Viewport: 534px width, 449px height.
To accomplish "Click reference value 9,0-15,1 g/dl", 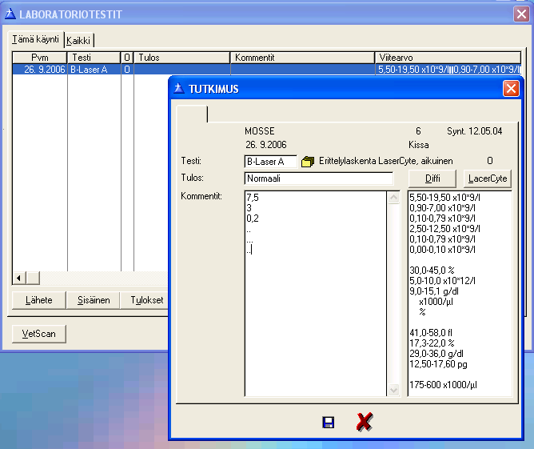I will [434, 291].
